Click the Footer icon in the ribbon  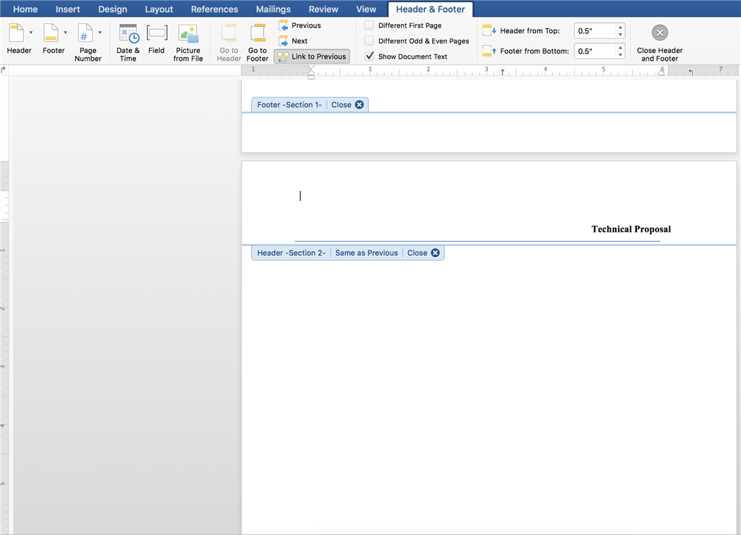click(x=51, y=33)
